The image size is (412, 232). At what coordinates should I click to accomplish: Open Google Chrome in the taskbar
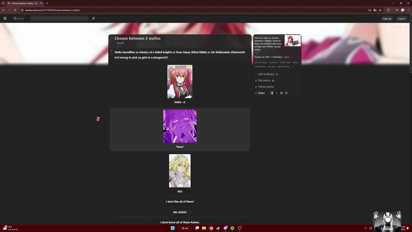tap(211, 228)
